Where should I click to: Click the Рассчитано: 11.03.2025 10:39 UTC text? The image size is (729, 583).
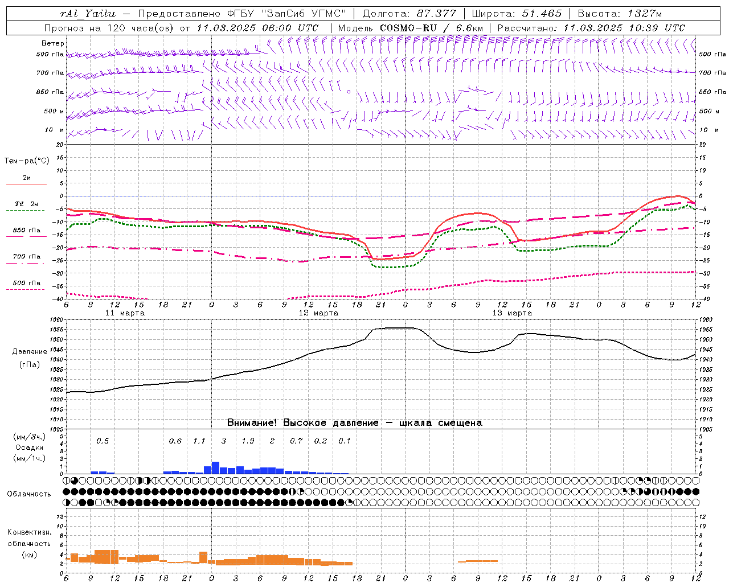tap(591, 28)
